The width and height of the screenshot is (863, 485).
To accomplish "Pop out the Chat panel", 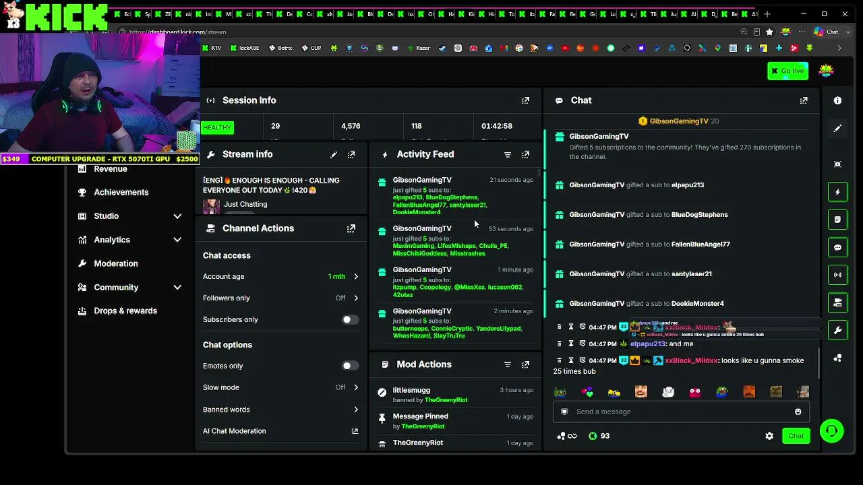I will pyautogui.click(x=804, y=100).
